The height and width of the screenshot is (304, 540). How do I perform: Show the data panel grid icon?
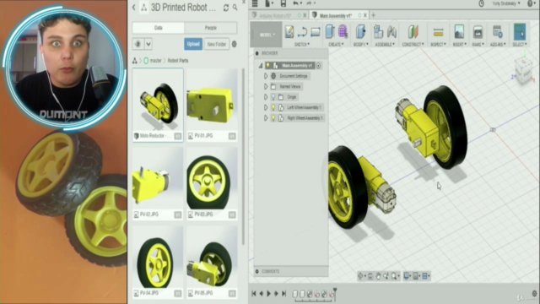click(x=255, y=3)
